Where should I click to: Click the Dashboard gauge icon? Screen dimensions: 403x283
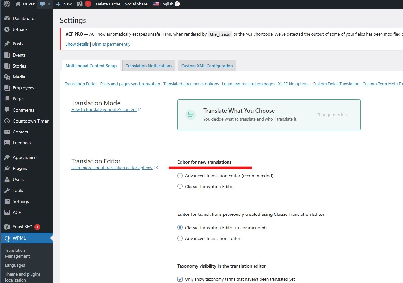pos(7,19)
